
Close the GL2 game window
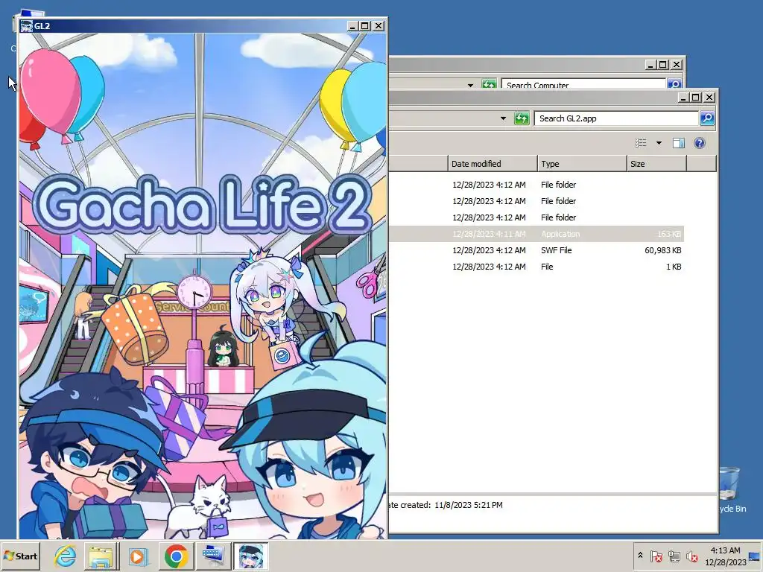378,26
